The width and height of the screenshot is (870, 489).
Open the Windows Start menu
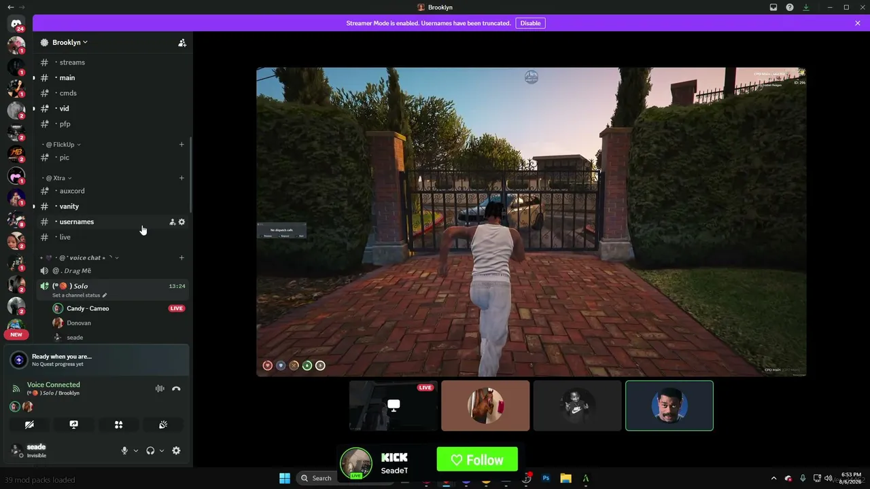[285, 478]
